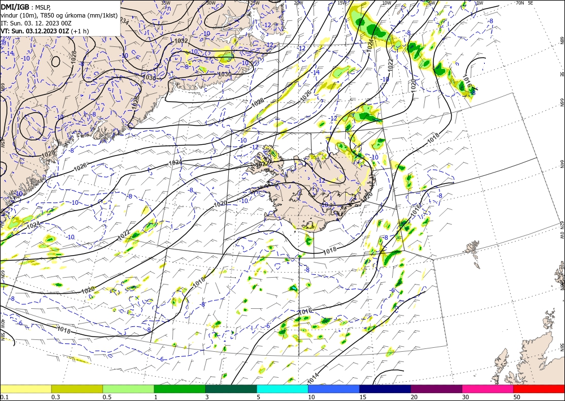Click the yellow 0.1–0.3 mm legend swatch
565x401 pixels.
(x=25, y=389)
